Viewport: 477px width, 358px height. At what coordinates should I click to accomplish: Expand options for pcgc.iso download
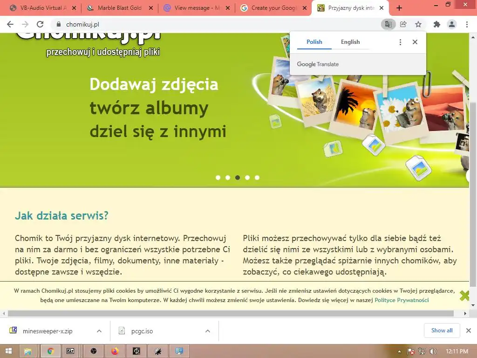(x=208, y=331)
